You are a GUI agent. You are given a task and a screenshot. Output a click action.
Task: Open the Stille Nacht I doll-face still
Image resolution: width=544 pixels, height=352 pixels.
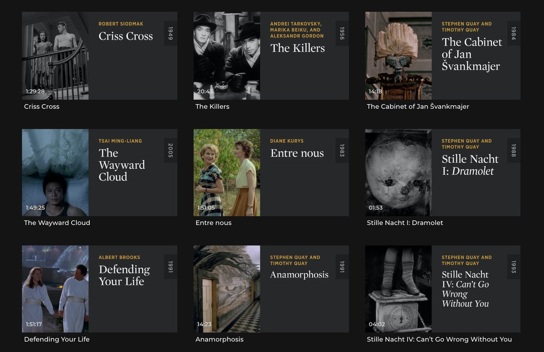[398, 172]
